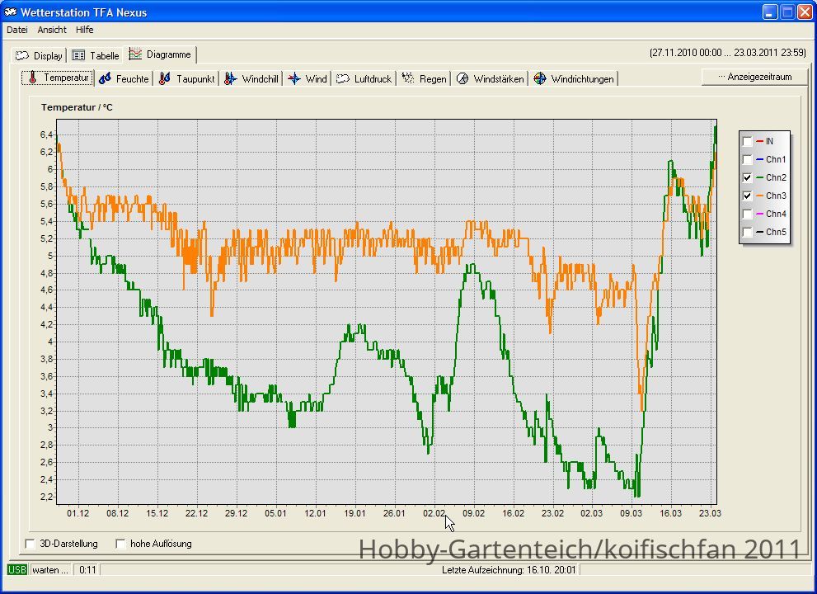Click the green Chn2 legend color line
The image size is (817, 594).
[x=759, y=177]
